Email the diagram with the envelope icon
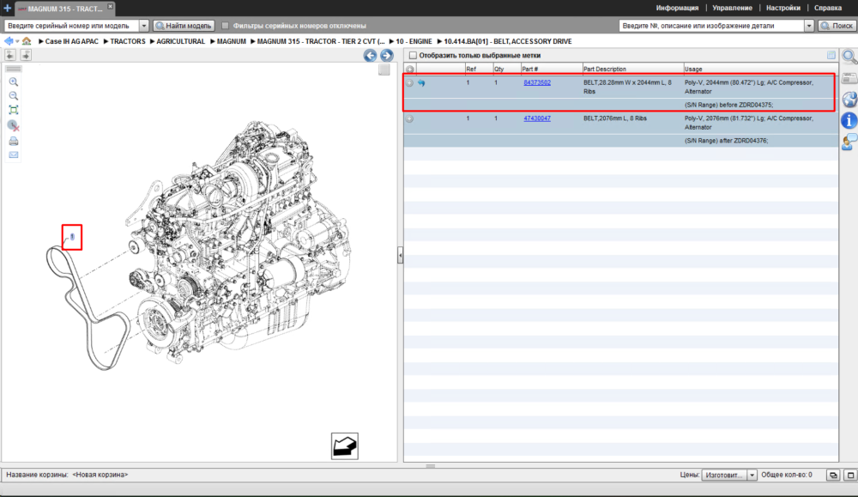This screenshot has width=858, height=497. click(x=14, y=155)
